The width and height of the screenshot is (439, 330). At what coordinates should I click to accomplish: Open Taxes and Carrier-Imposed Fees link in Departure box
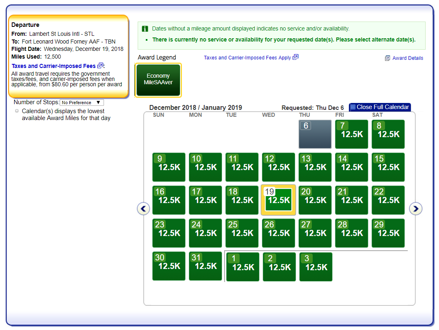tap(54, 66)
